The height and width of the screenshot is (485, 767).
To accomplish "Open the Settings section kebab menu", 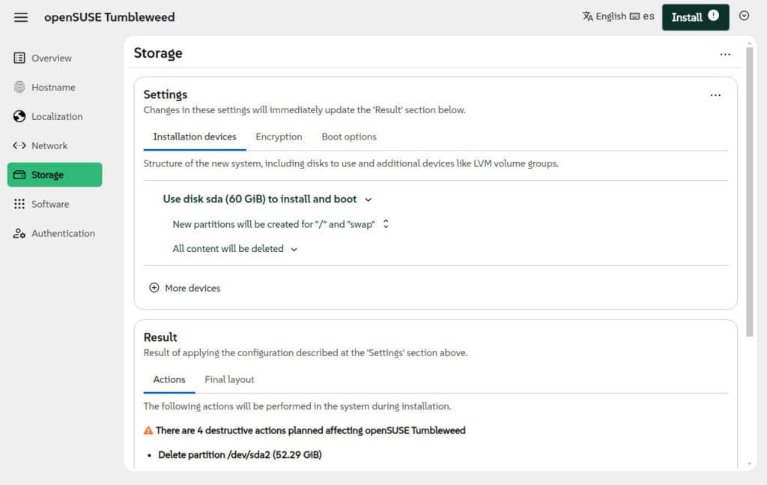I will (715, 95).
